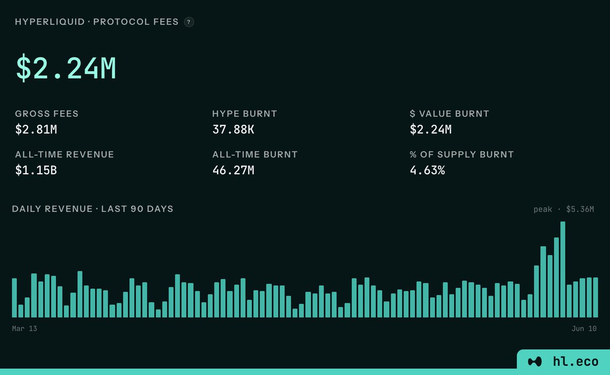This screenshot has height=375, width=610.
Task: Select the 37.88K hype burnt value
Action: coord(233,130)
